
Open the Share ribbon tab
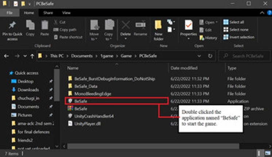point(48,13)
